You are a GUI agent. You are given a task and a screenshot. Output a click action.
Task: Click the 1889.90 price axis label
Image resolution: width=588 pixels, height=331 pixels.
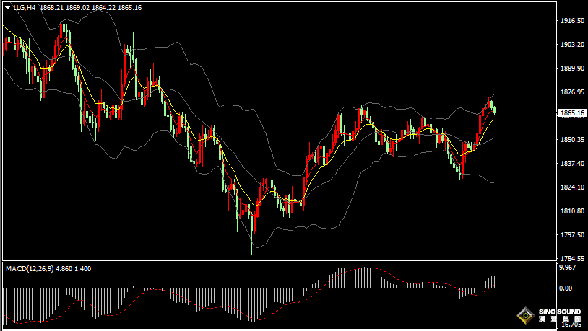click(571, 69)
